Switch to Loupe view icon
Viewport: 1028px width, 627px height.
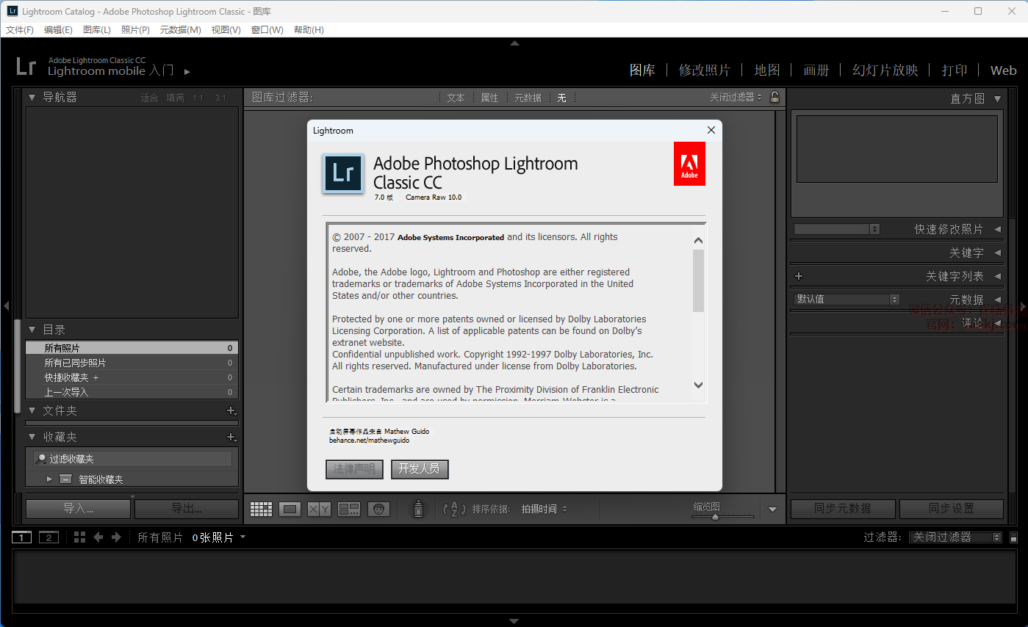290,509
